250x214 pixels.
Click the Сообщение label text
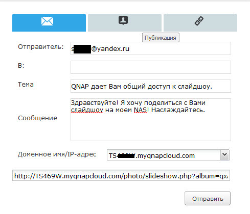tap(37, 118)
